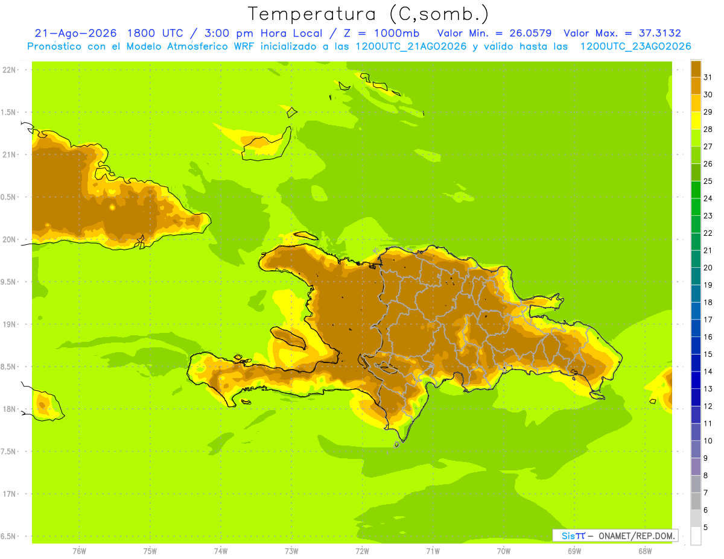
Task: Click the "ONAMET/REP.DOM." credit label
Action: tap(636, 536)
